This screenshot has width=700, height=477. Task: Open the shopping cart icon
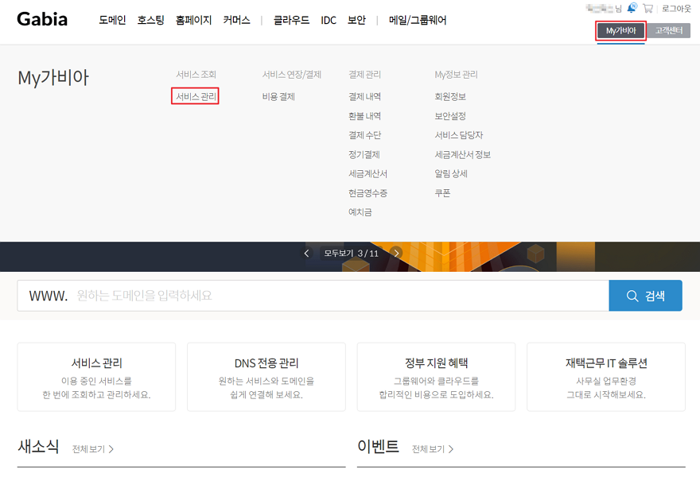(647, 9)
